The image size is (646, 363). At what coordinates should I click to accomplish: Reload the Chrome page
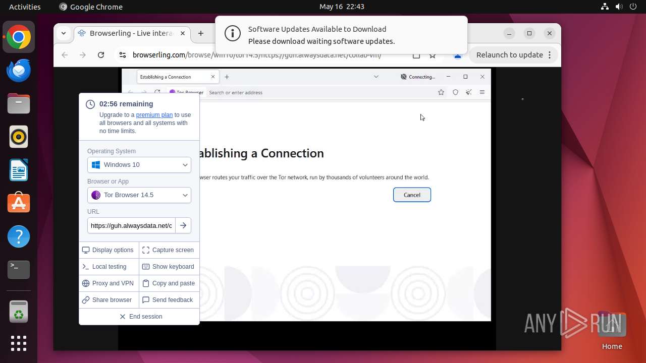click(101, 55)
